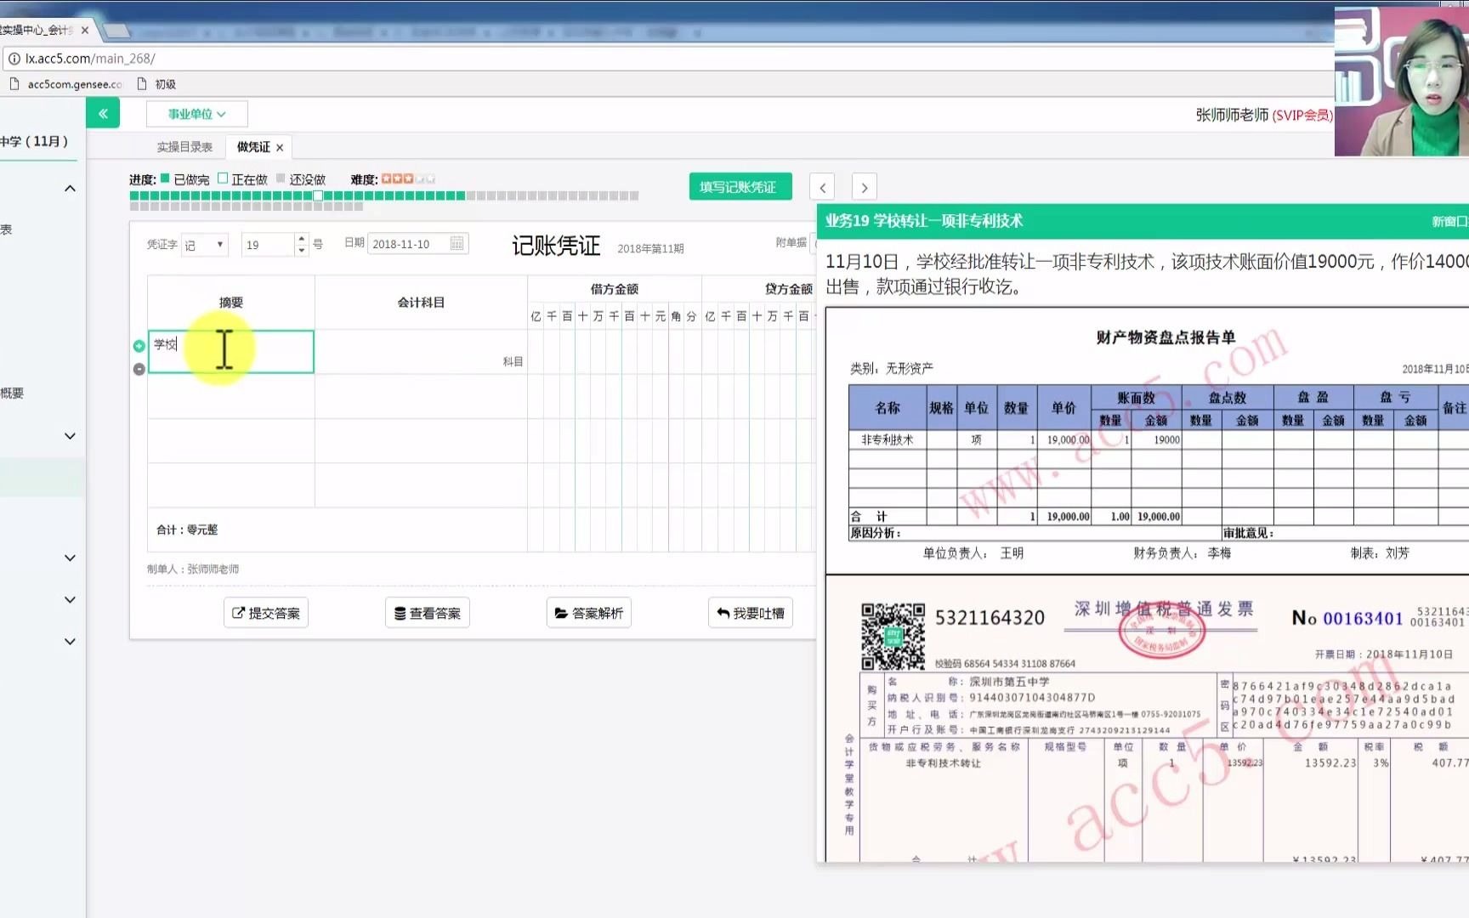Decrease voucher number with down stepper
Image resolution: width=1469 pixels, height=918 pixels.
[302, 251]
